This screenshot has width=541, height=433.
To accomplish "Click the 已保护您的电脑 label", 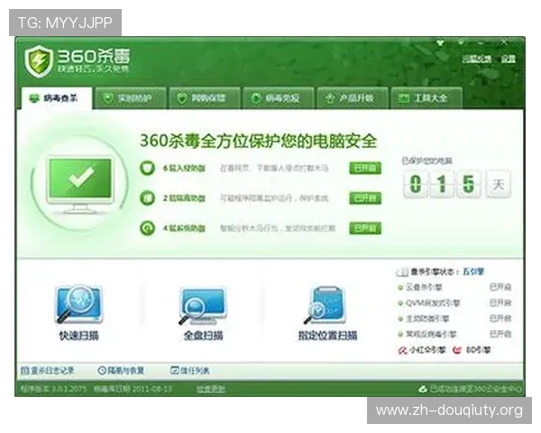I will (x=426, y=161).
